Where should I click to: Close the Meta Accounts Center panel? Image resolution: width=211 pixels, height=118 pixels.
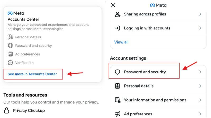113,5
